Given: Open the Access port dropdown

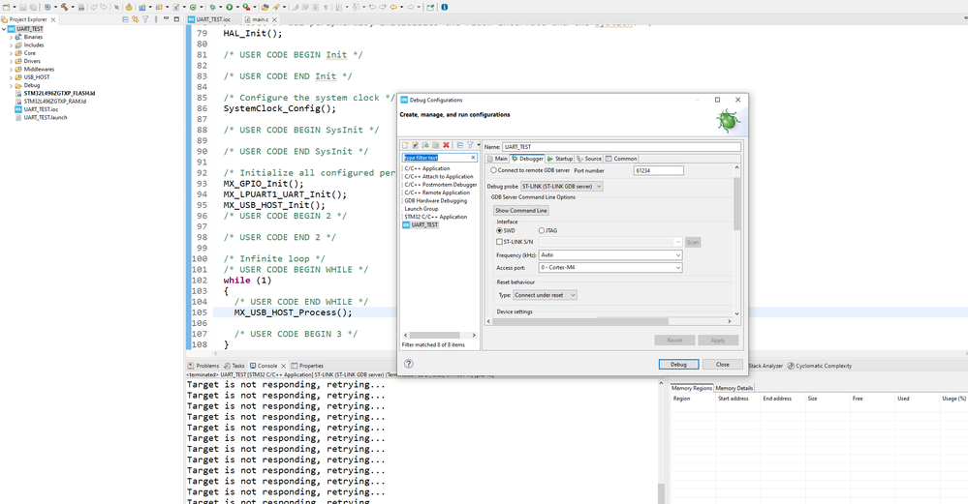Looking at the screenshot, I should (610, 267).
